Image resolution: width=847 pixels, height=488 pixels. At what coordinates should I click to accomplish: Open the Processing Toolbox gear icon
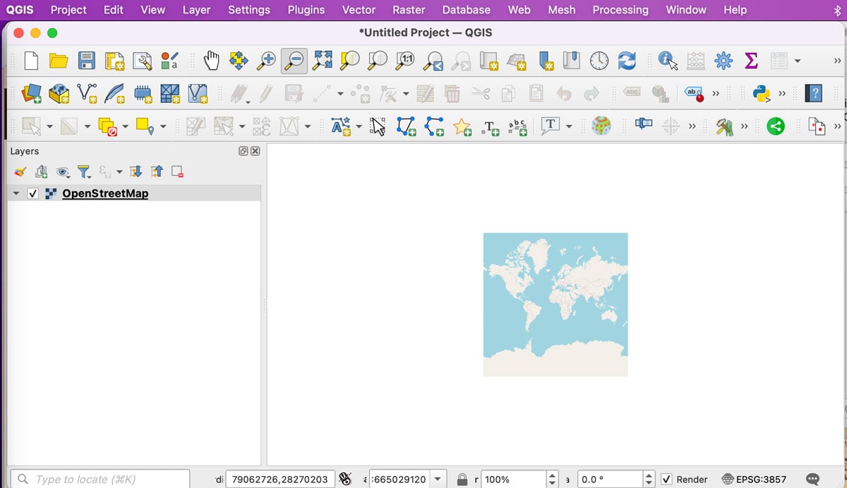click(723, 61)
